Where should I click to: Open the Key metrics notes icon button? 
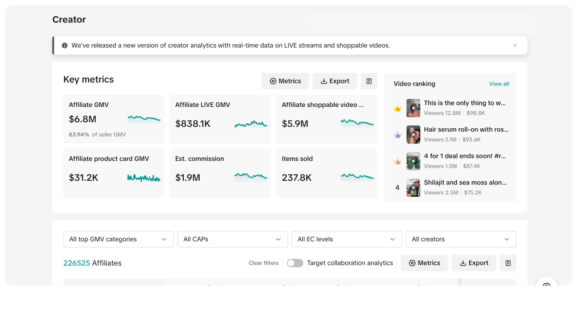[369, 81]
